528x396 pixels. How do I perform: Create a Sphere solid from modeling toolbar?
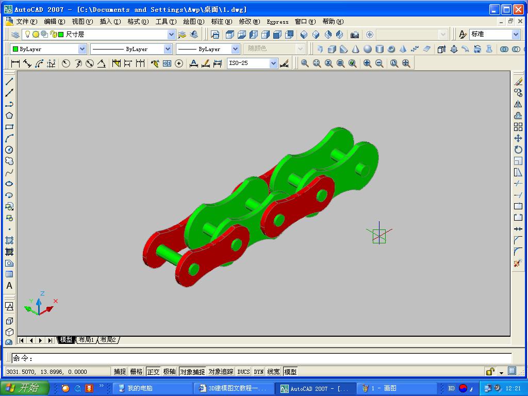point(368,49)
